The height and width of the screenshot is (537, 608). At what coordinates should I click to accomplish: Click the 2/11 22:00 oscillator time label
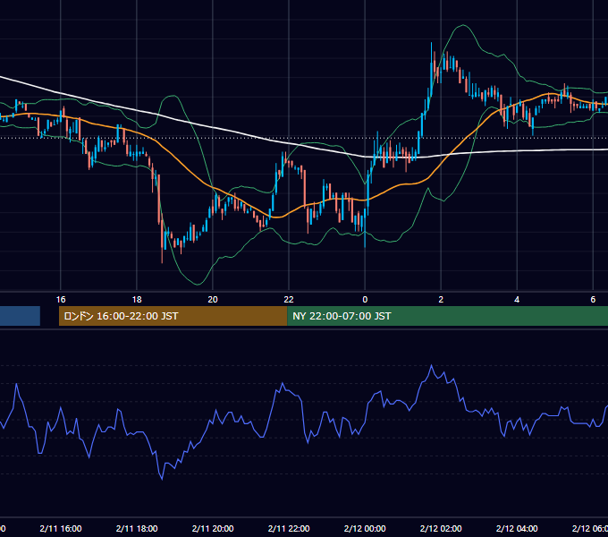[289, 528]
